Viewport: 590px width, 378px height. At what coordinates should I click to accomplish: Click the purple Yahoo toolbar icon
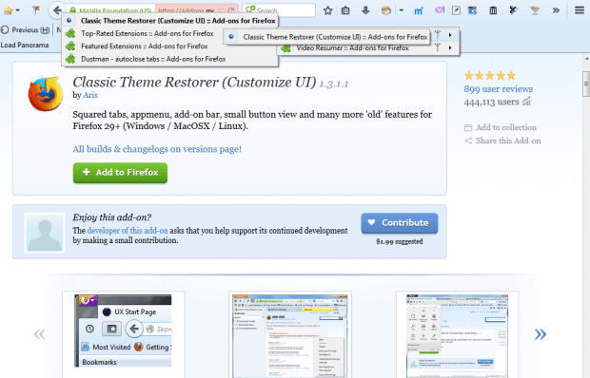click(439, 10)
